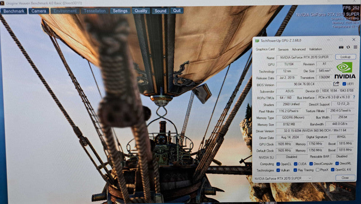Click the Transistors value 13600M
361x204 pixels.
(x=324, y=77)
